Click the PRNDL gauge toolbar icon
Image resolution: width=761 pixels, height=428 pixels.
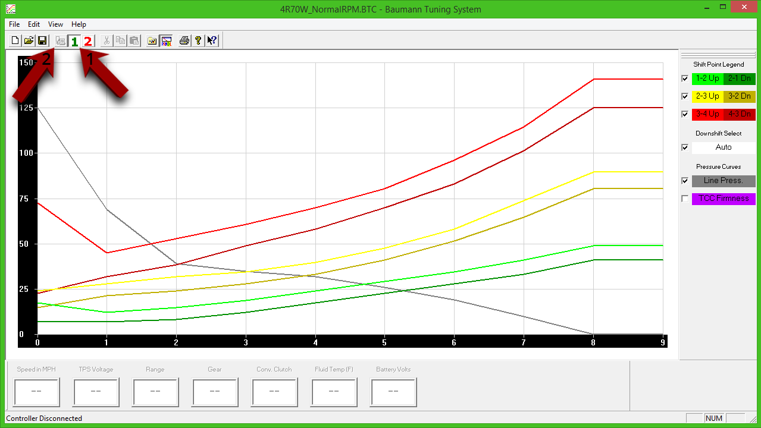(167, 40)
